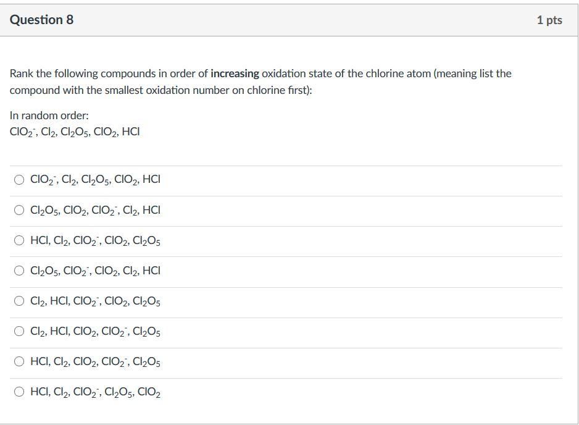579x425 pixels.
Task: Select the option Cl2O5, ClO2⁻, ClO2, Cl2, HCl
Action: 18,271
